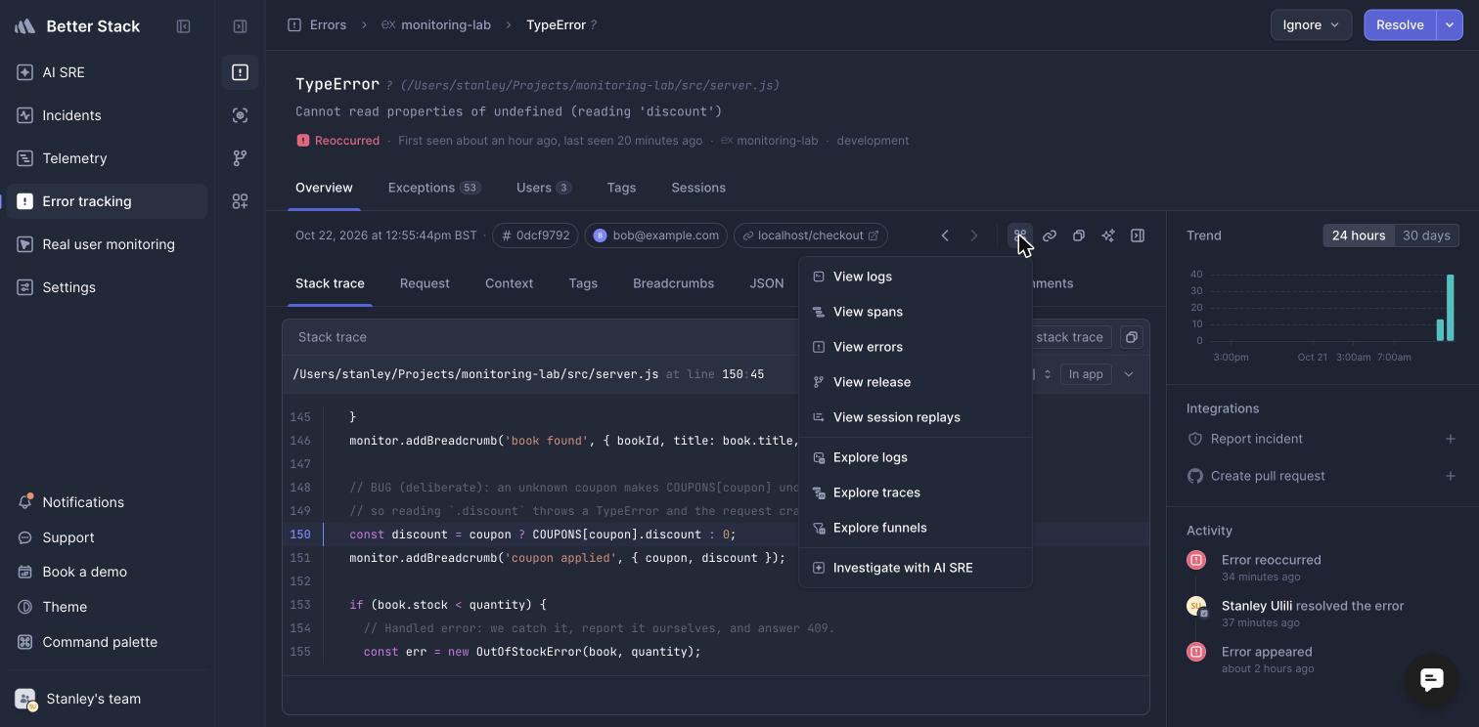Click Errors breadcrumb link
This screenshot has height=727, width=1479.
317,25
